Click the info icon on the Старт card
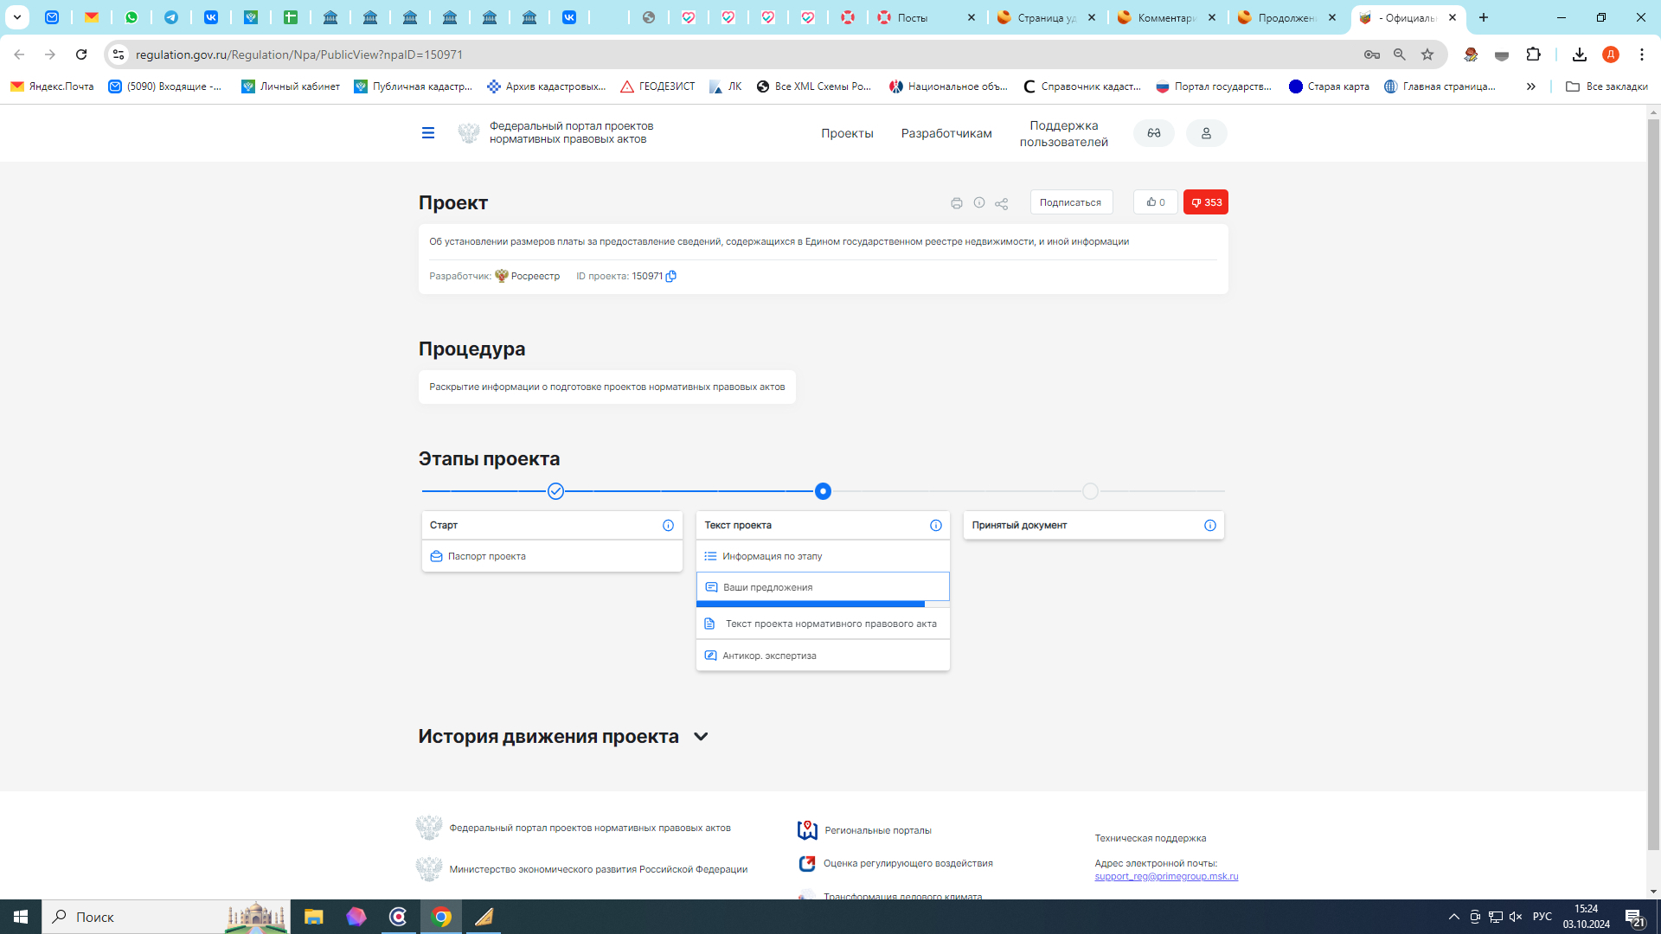1661x934 pixels. point(668,525)
